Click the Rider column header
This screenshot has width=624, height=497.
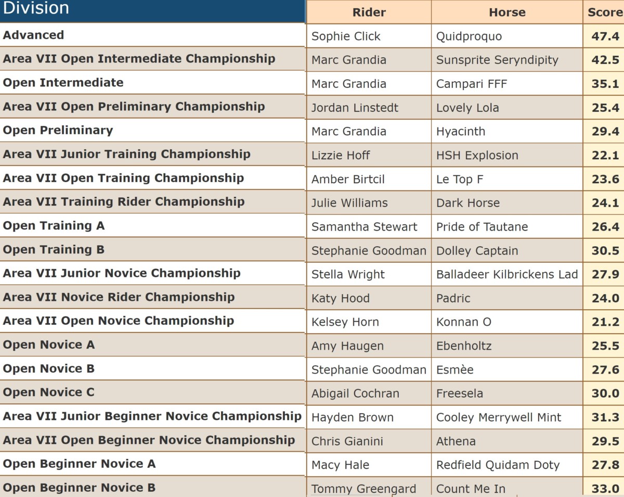[x=369, y=12]
